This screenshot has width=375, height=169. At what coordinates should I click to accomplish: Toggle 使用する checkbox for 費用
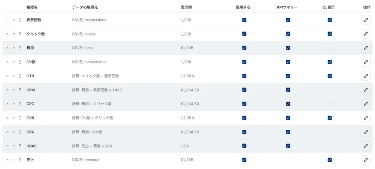(x=244, y=48)
